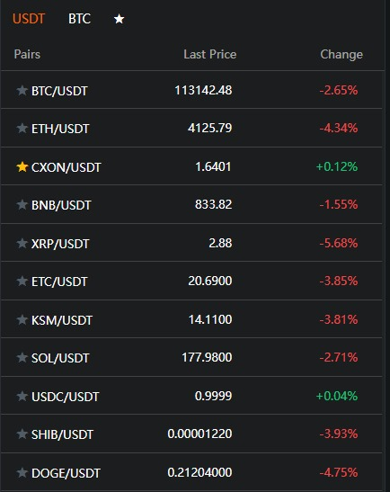The image size is (390, 492).
Task: Star the USDC/USDT pair
Action: tap(22, 396)
